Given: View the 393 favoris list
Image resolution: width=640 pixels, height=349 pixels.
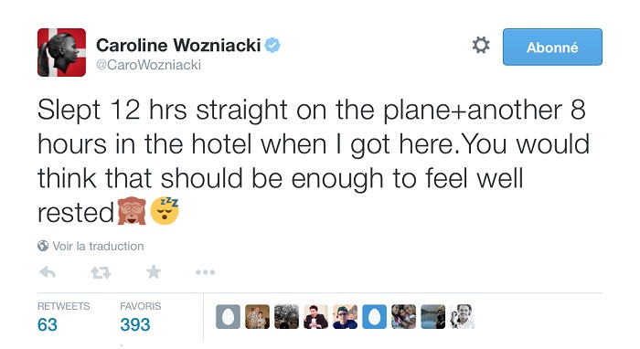Looking at the screenshot, I should (x=135, y=324).
